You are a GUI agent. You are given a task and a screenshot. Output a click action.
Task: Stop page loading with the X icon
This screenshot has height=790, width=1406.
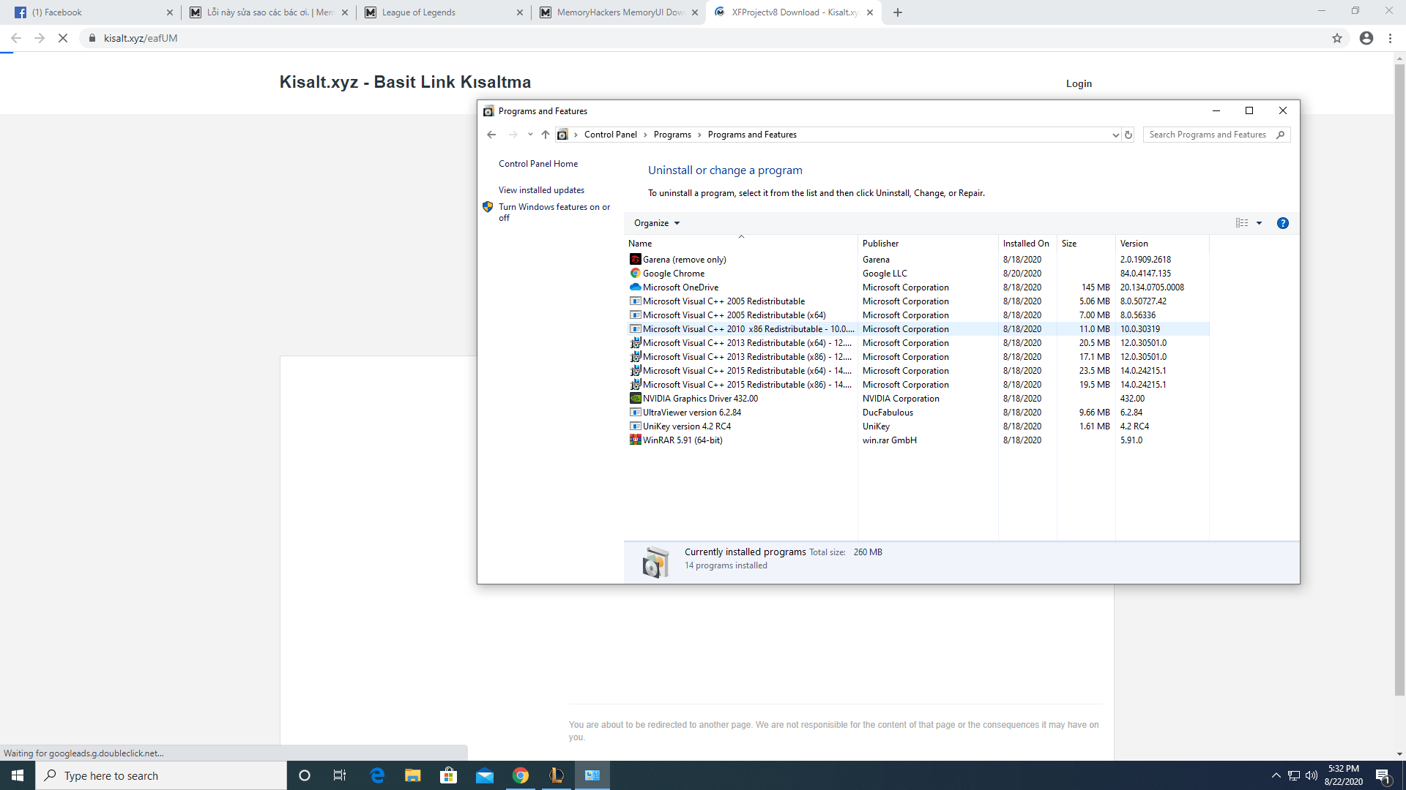click(x=63, y=38)
